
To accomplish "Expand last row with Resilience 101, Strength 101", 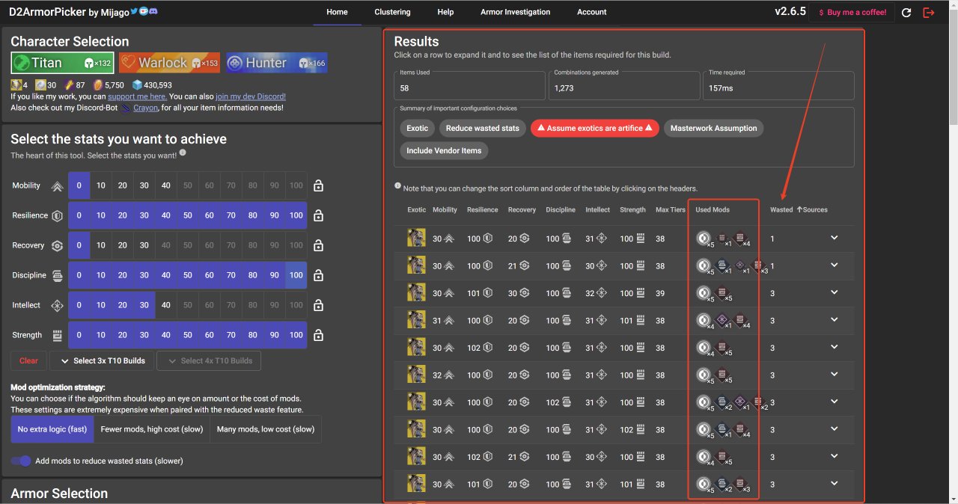I will [834, 485].
